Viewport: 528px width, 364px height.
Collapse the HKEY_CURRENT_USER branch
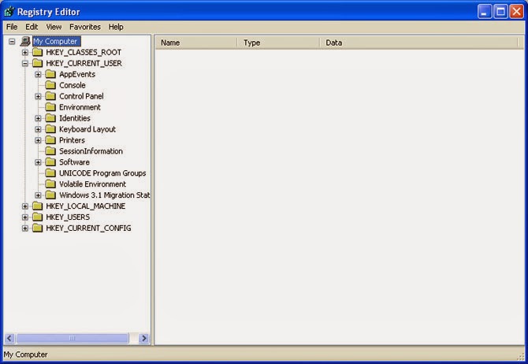click(25, 63)
